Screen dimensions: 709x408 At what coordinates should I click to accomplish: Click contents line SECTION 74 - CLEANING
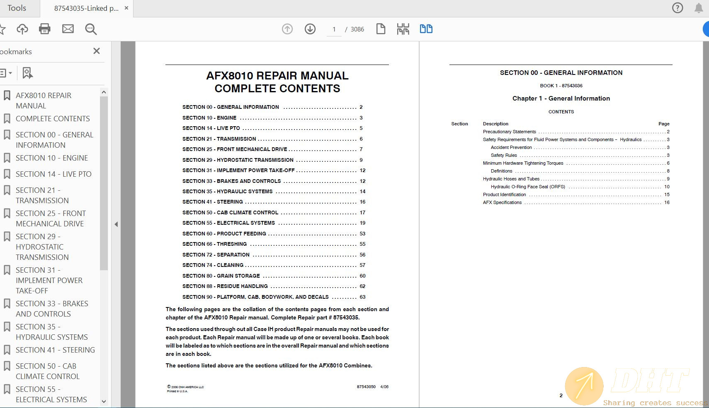[274, 265]
